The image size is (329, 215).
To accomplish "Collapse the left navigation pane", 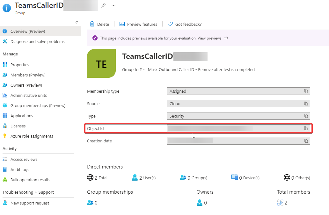I will (77, 22).
